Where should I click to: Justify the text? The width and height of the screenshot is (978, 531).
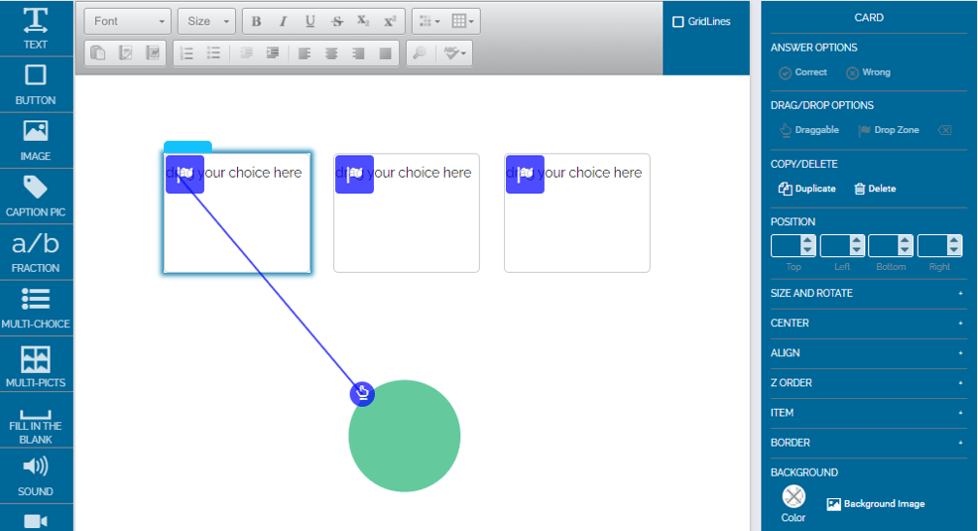point(386,53)
